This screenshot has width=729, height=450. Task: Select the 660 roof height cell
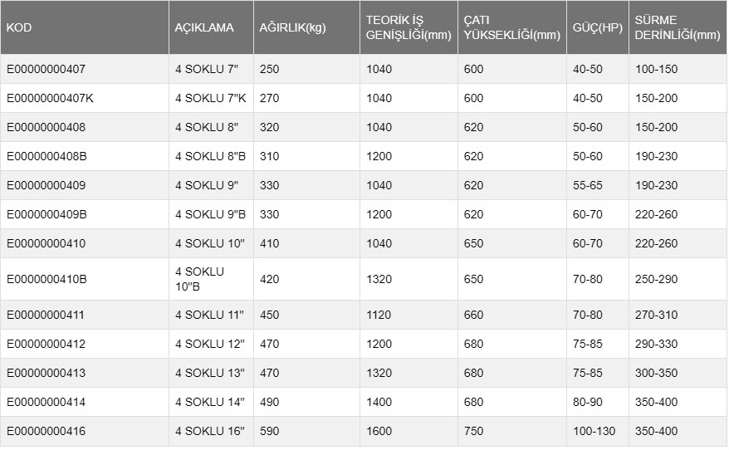tap(473, 315)
